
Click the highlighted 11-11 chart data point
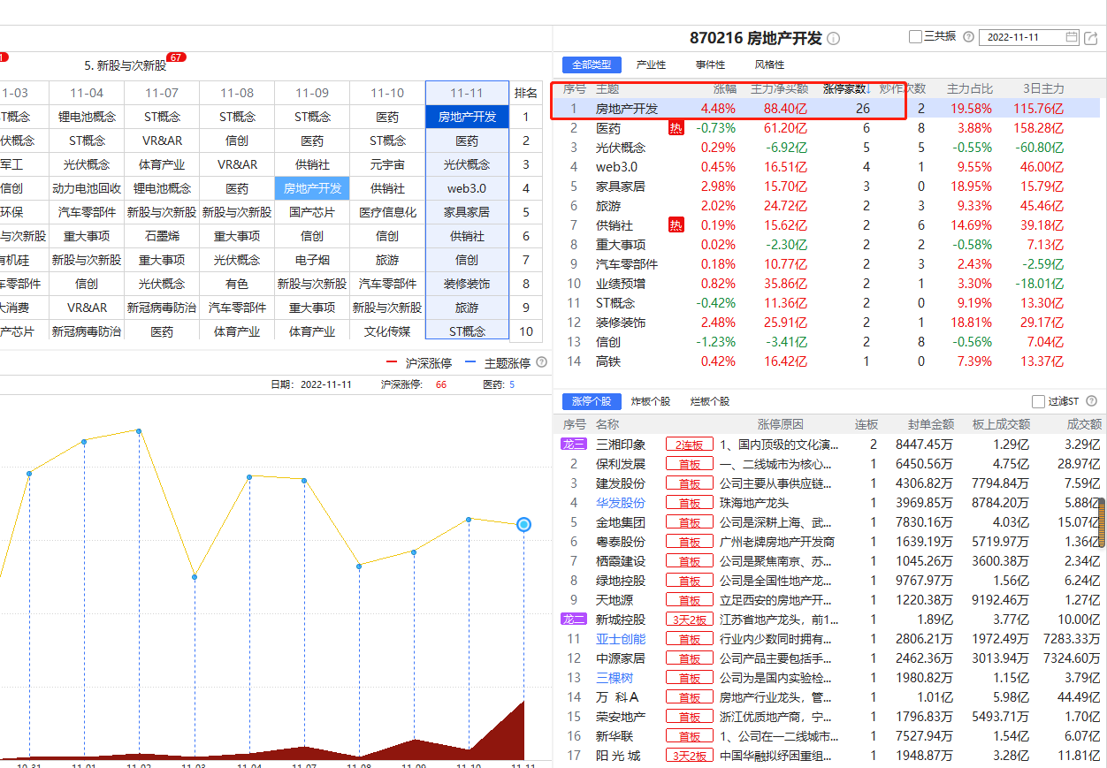(x=523, y=524)
